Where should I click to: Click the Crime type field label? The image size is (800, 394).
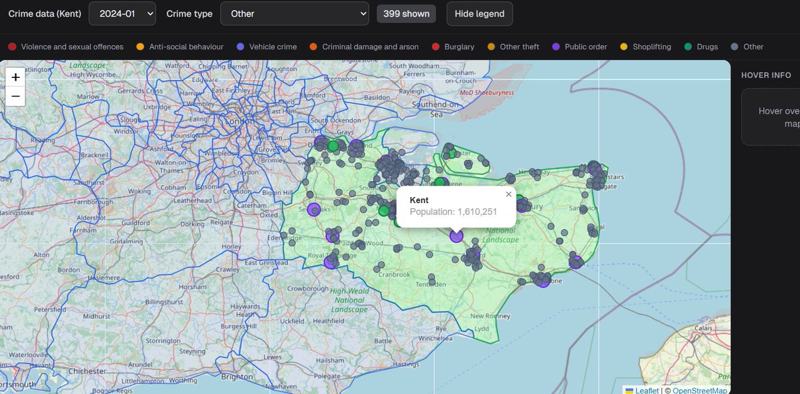[189, 13]
